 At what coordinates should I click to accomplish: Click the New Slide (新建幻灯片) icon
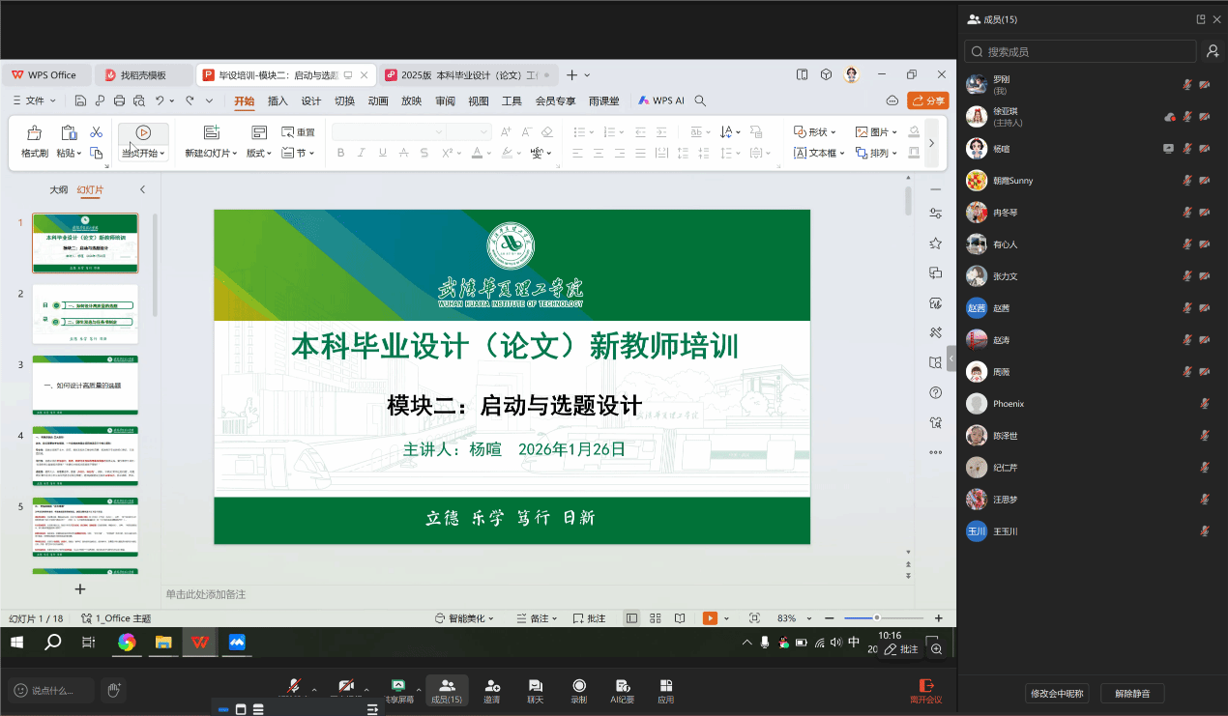tap(211, 133)
